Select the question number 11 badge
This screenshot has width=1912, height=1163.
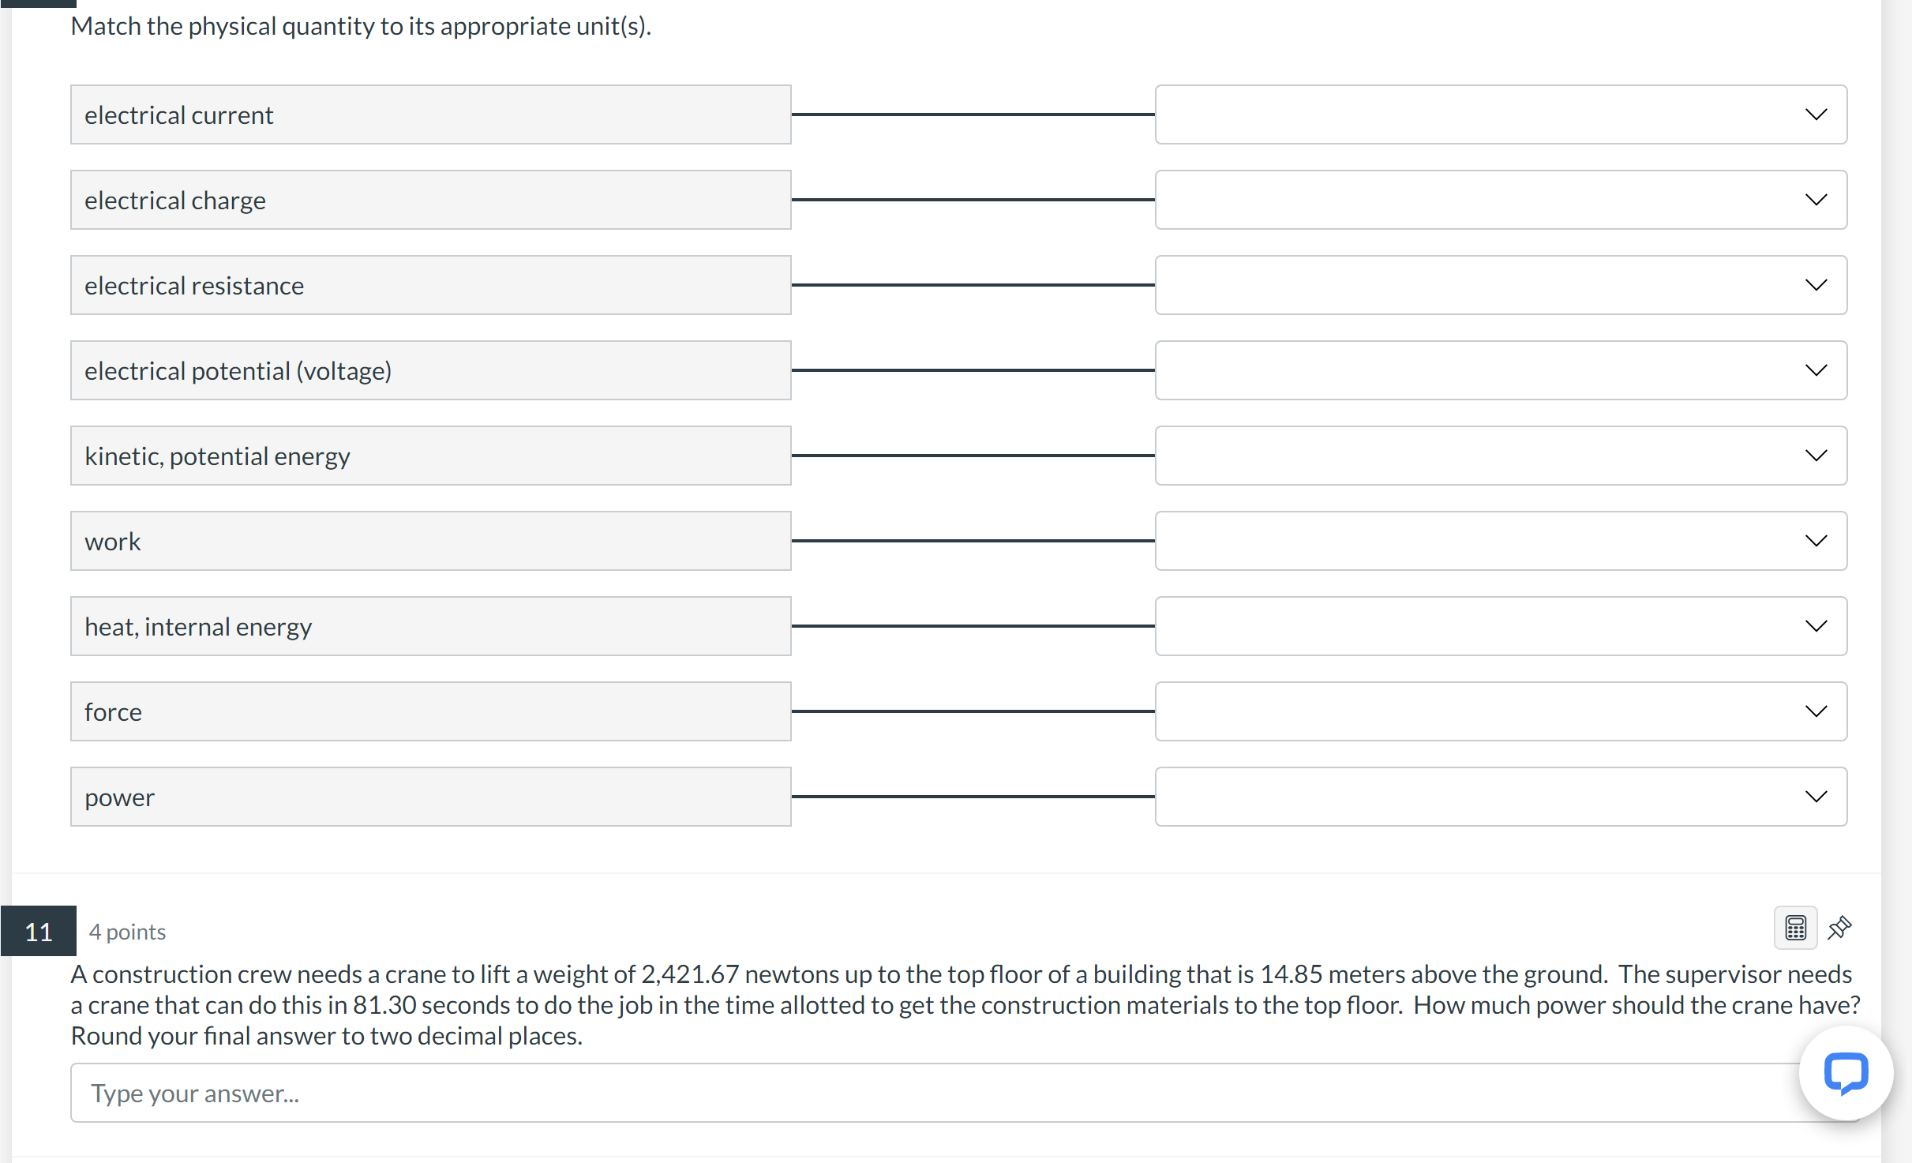(x=38, y=932)
